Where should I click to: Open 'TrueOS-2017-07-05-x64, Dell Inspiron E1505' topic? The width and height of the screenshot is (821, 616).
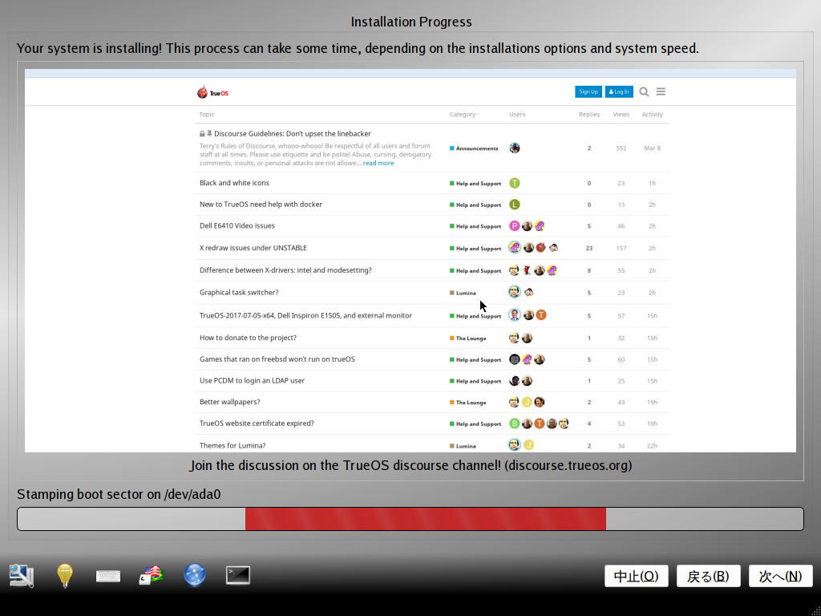coord(305,315)
